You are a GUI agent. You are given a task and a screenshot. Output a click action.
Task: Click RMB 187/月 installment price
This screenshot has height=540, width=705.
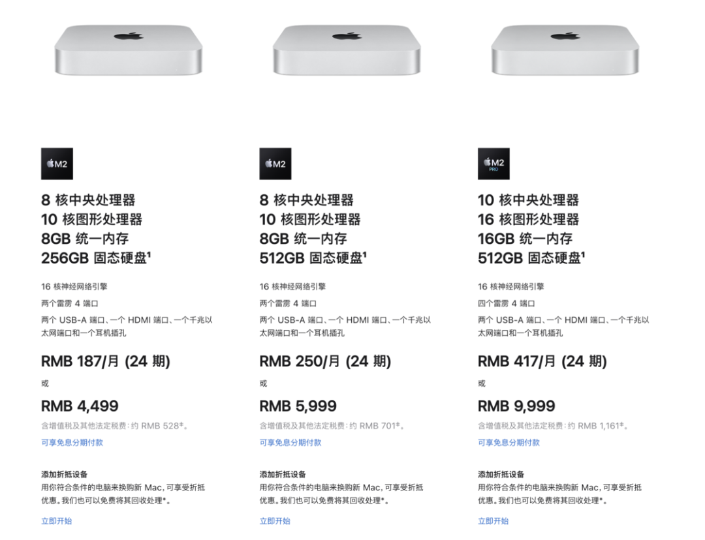point(106,361)
